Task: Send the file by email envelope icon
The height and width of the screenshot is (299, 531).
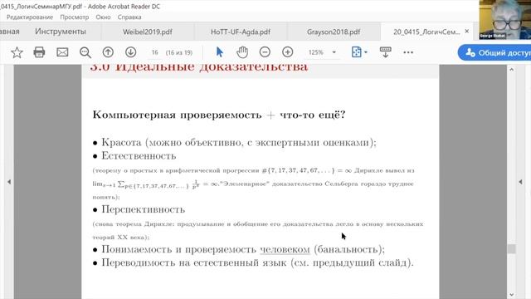Action: point(62,52)
